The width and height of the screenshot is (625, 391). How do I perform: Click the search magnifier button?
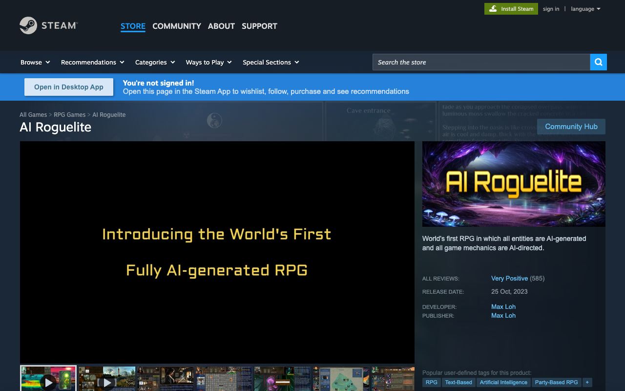point(598,62)
